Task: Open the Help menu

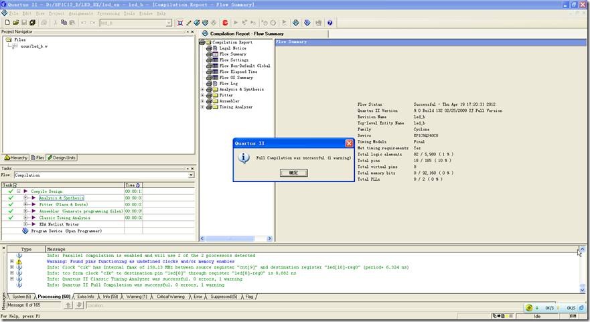Action: [x=161, y=13]
